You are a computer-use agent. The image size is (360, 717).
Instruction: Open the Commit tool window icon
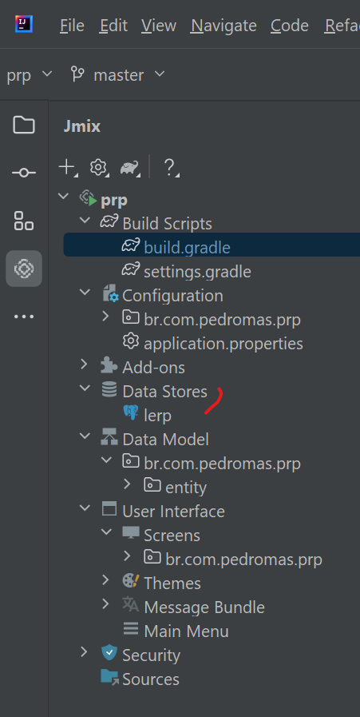pyautogui.click(x=24, y=173)
